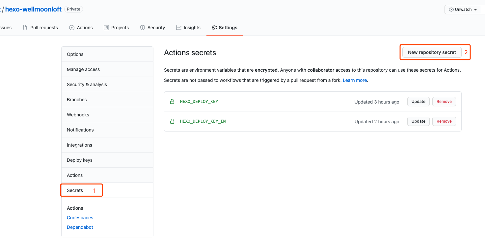Viewport: 485px width, 240px height.
Task: Click the lock icon beside HEXO_DEPLOY_KEY
Action: coord(172,102)
